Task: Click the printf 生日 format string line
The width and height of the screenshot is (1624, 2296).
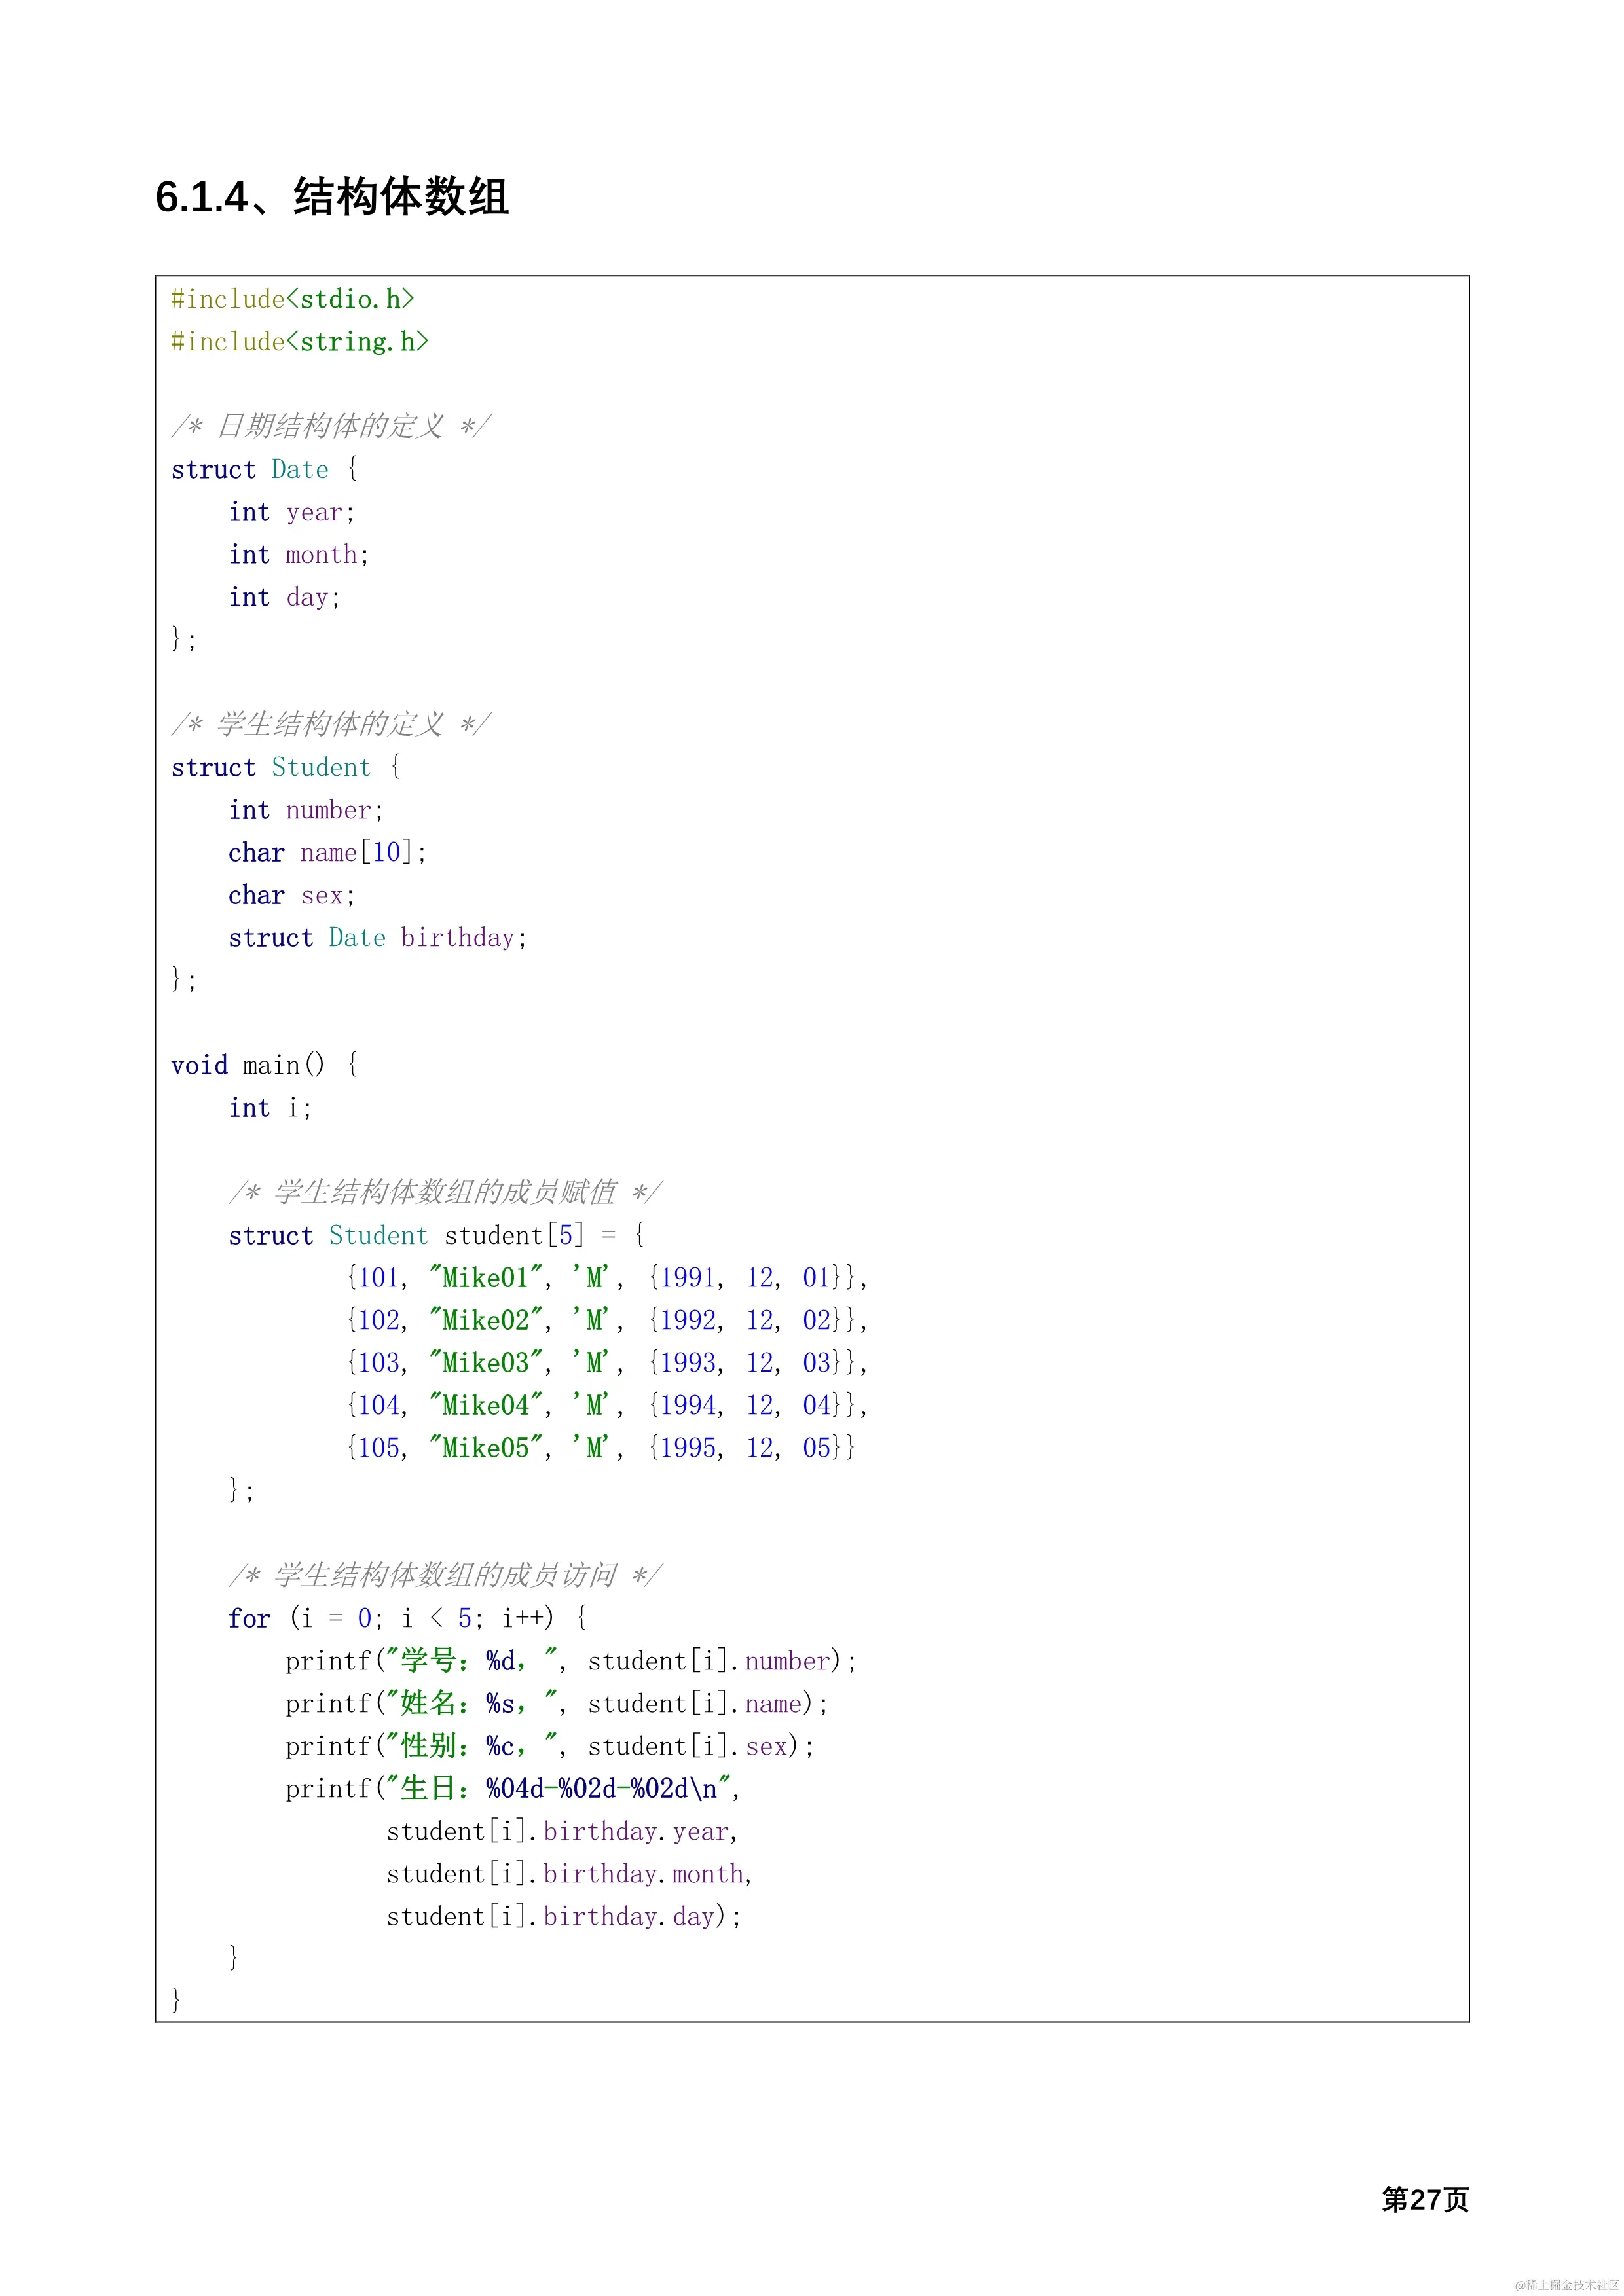Action: (x=512, y=1789)
